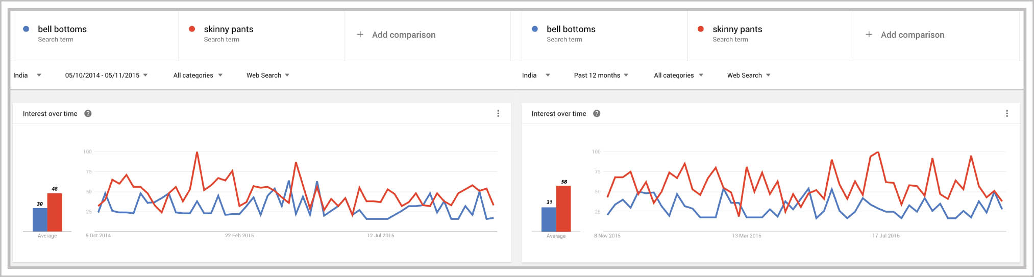This screenshot has height=277, width=1034.
Task: Click left Add comparison button
Action: click(403, 35)
